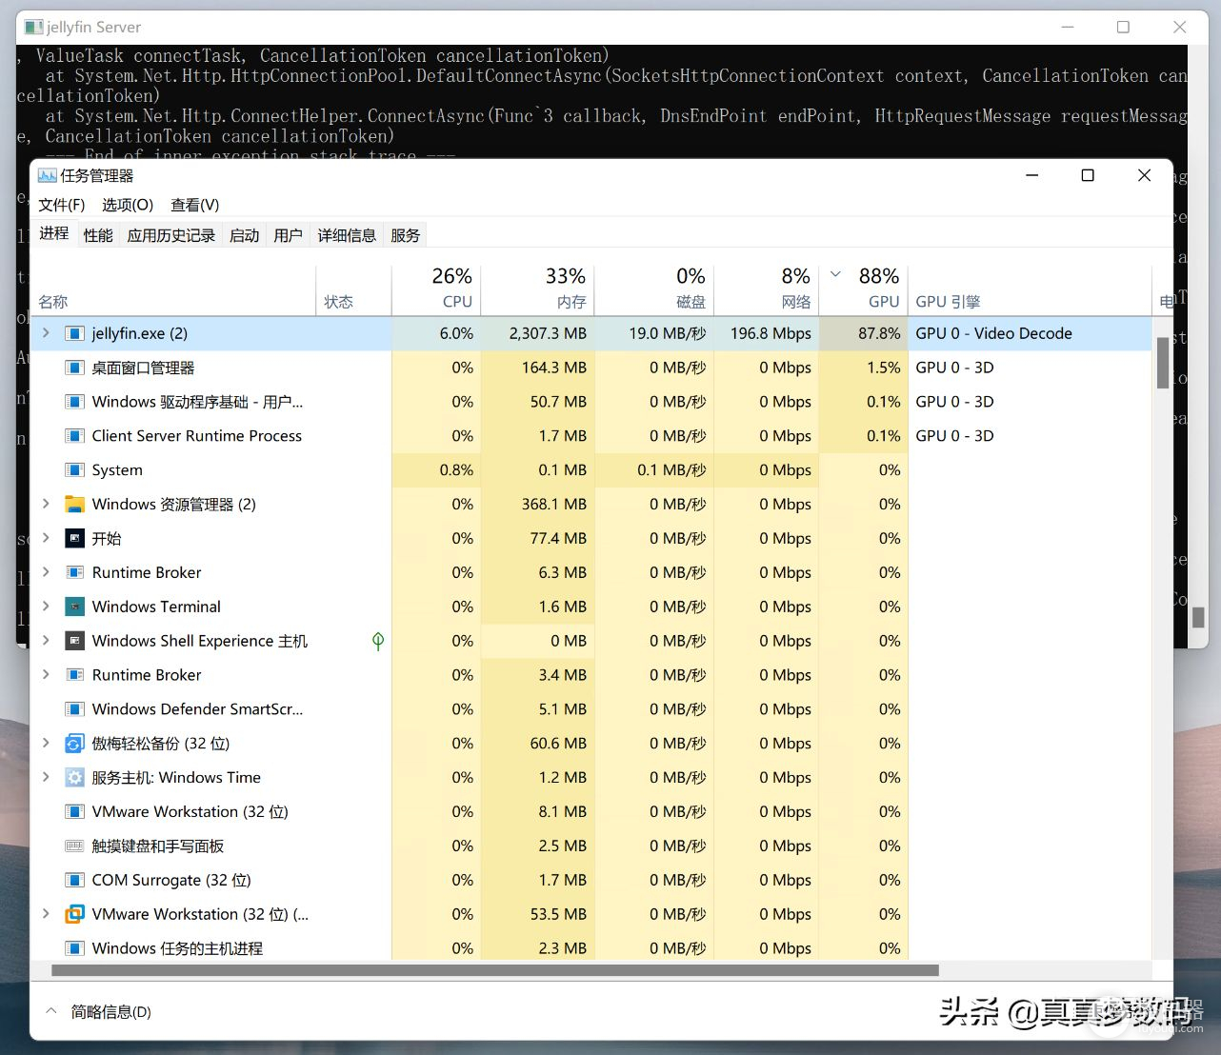Click the horizontal scrollbar in Task Manager
Screen dimensions: 1221x1055
(x=495, y=970)
